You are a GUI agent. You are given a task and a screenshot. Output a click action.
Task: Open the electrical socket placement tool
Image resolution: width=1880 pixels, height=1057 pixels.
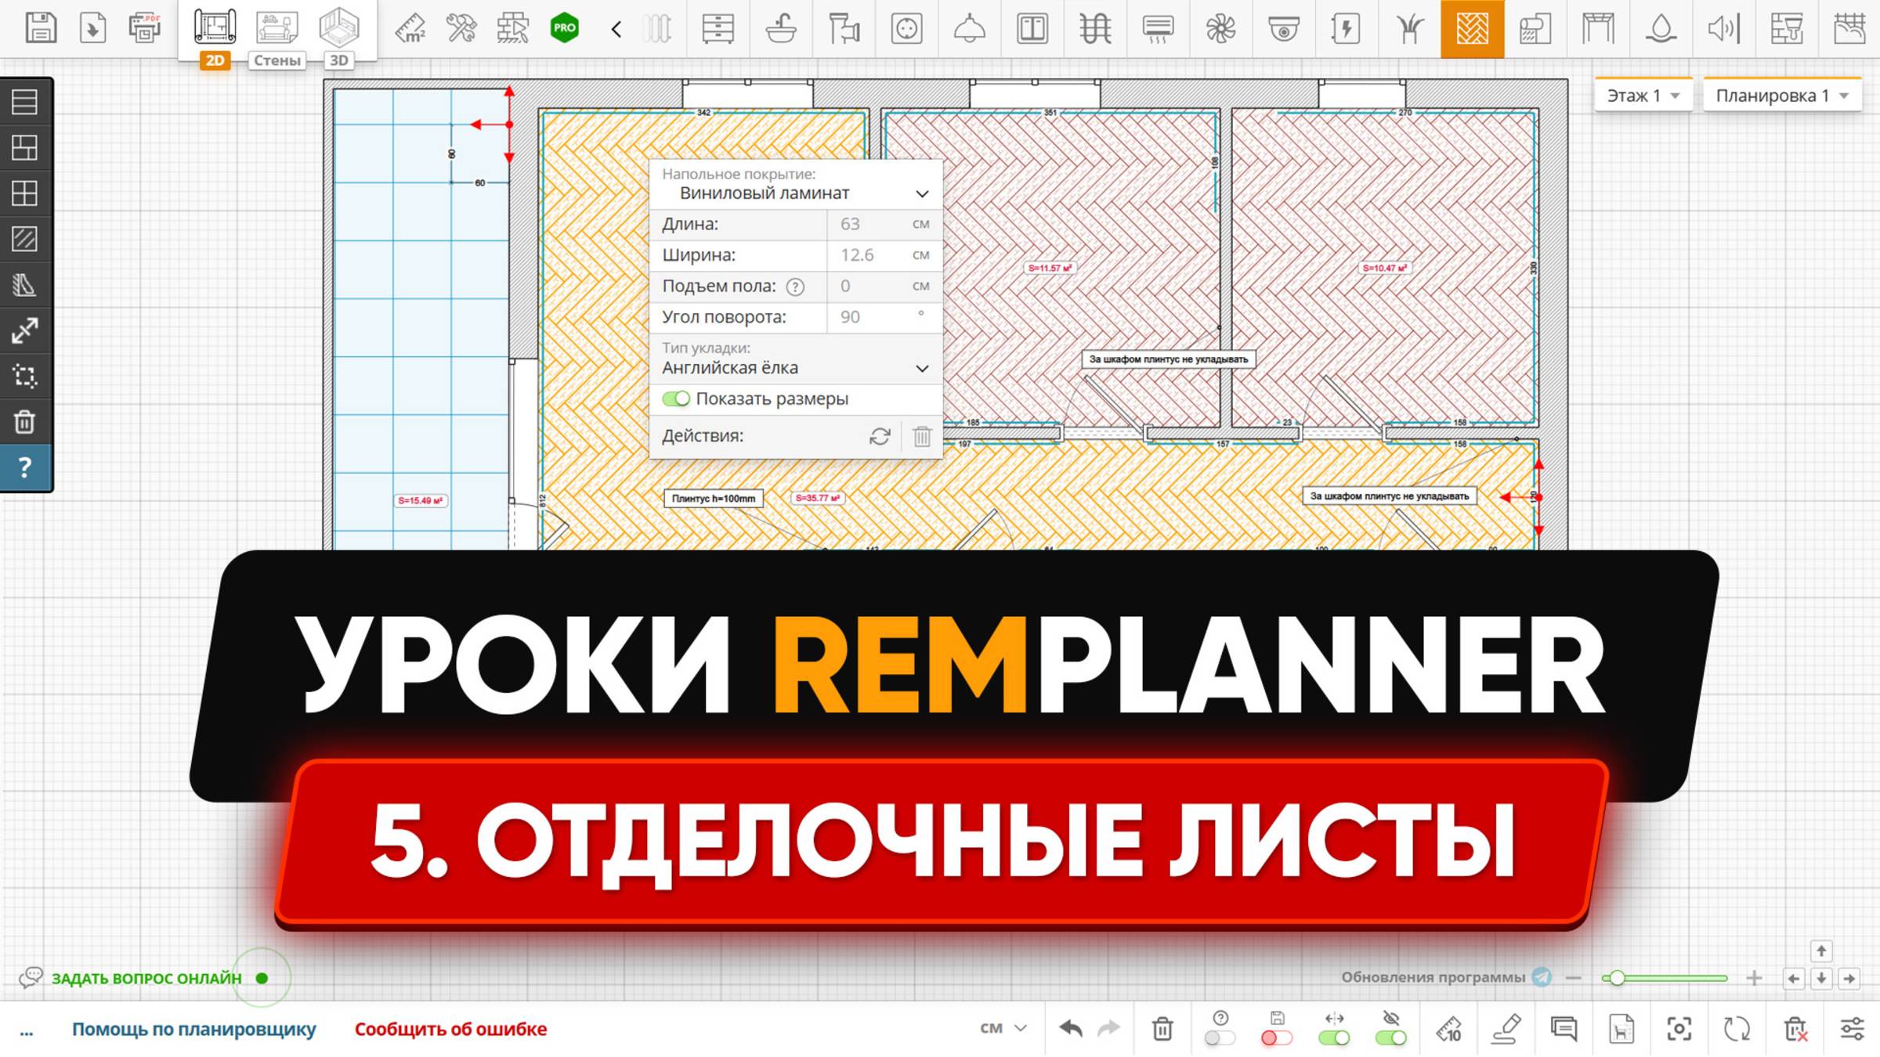pos(906,29)
